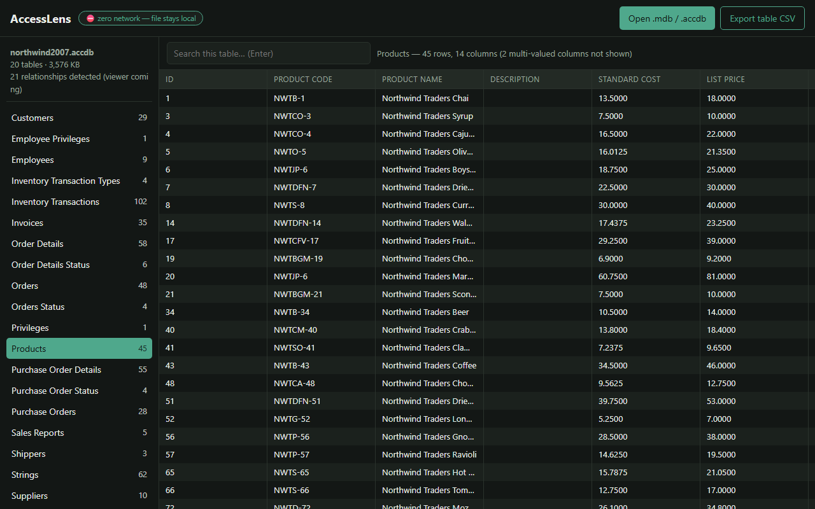Click list price 53.0000 cell
815x509 pixels.
[755, 401]
